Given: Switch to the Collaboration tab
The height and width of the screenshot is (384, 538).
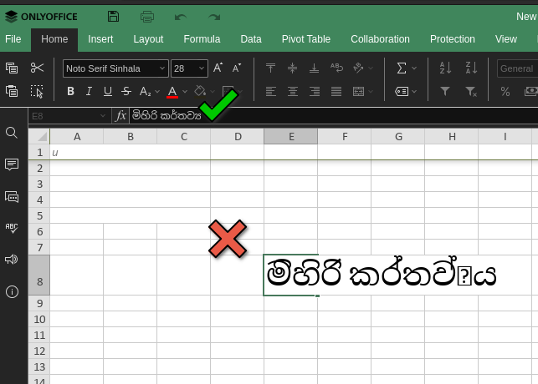Looking at the screenshot, I should click(380, 39).
